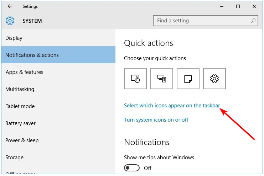Select Notifications & actions in sidebar
The width and height of the screenshot is (264, 176).
tap(32, 55)
